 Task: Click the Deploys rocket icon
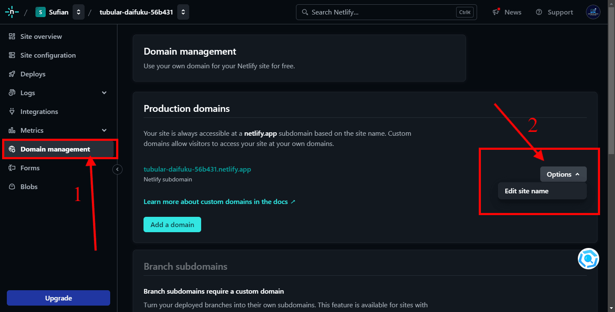[x=12, y=74]
